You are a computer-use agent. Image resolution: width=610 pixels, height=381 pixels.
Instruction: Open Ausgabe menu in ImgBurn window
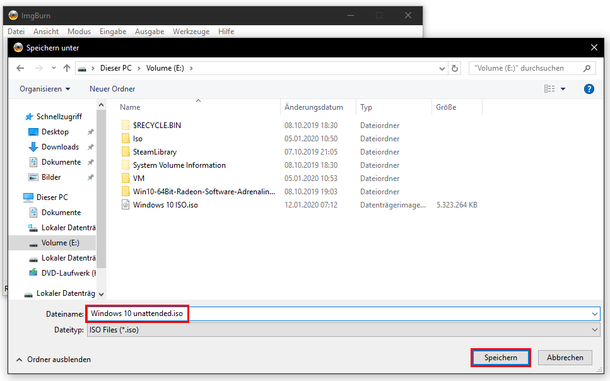150,32
